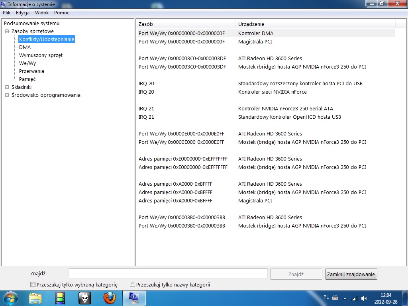Select Magistrala PCI row with port 0x0000000F

tap(266, 41)
